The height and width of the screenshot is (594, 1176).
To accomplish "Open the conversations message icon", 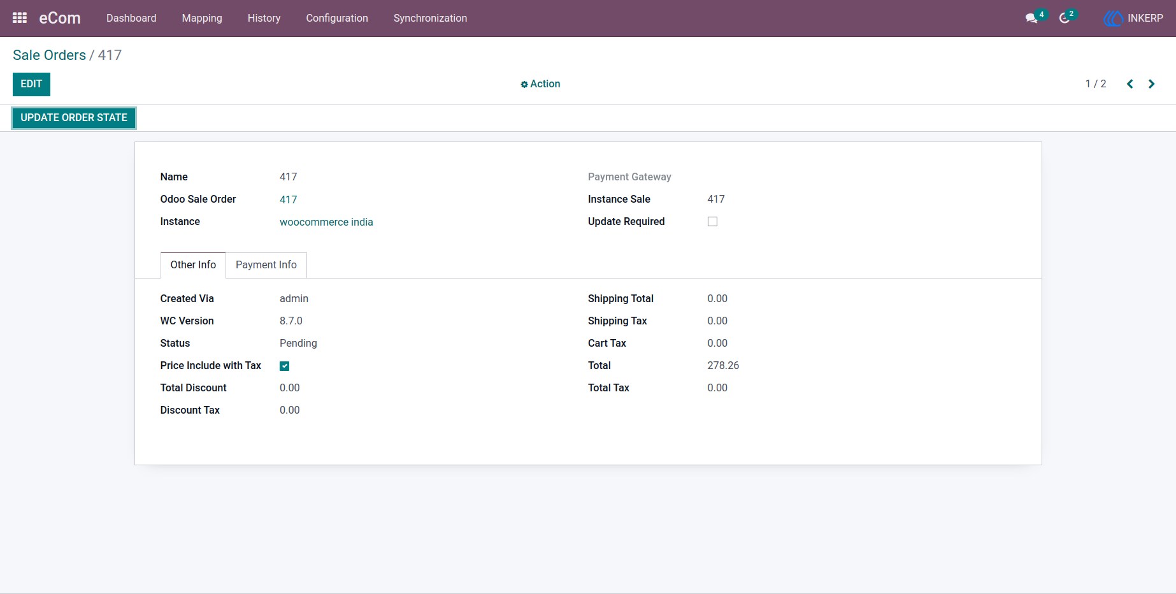I will pyautogui.click(x=1031, y=18).
